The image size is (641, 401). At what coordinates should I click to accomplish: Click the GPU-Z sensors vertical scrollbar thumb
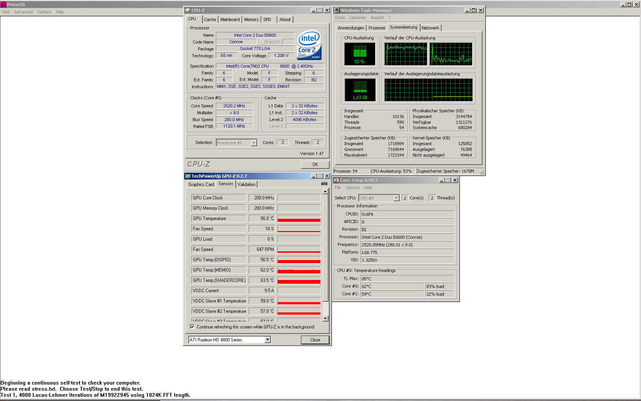[325, 247]
